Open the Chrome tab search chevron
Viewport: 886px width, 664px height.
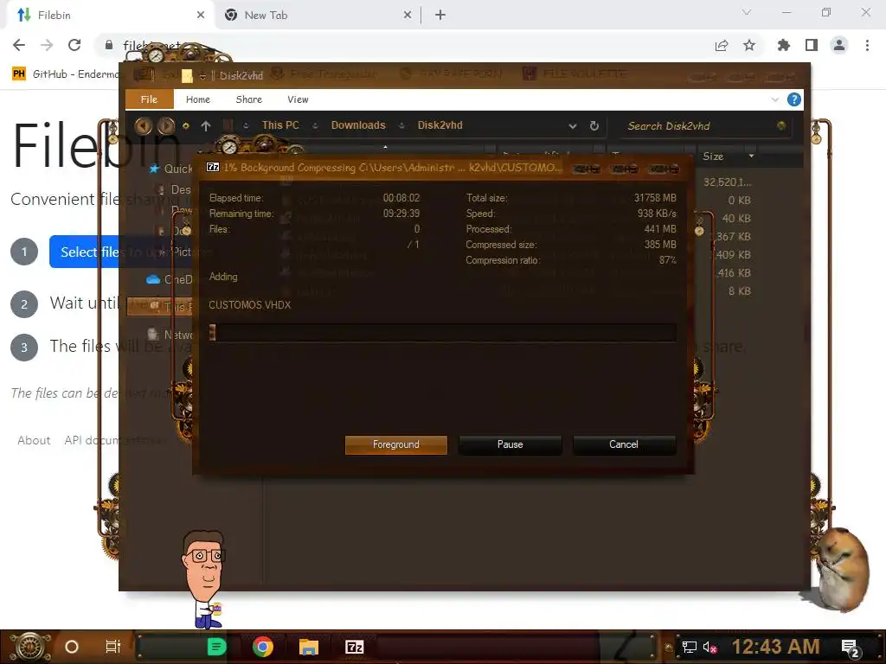pyautogui.click(x=747, y=12)
